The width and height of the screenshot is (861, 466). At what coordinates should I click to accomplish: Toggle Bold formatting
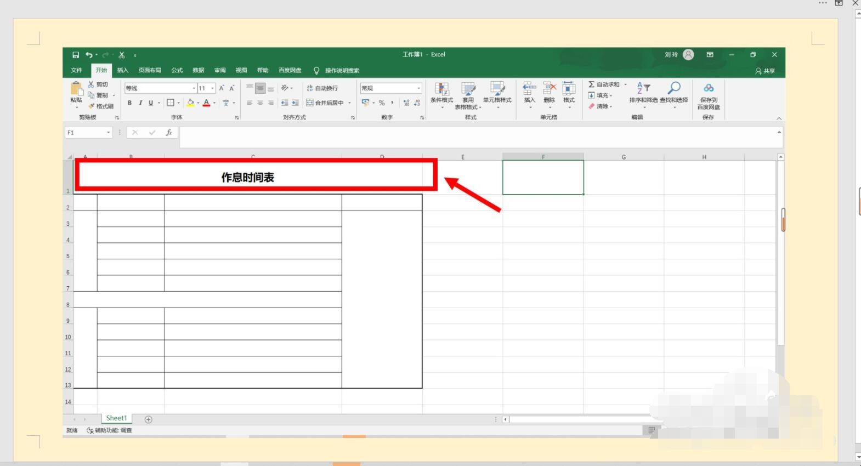coord(129,103)
